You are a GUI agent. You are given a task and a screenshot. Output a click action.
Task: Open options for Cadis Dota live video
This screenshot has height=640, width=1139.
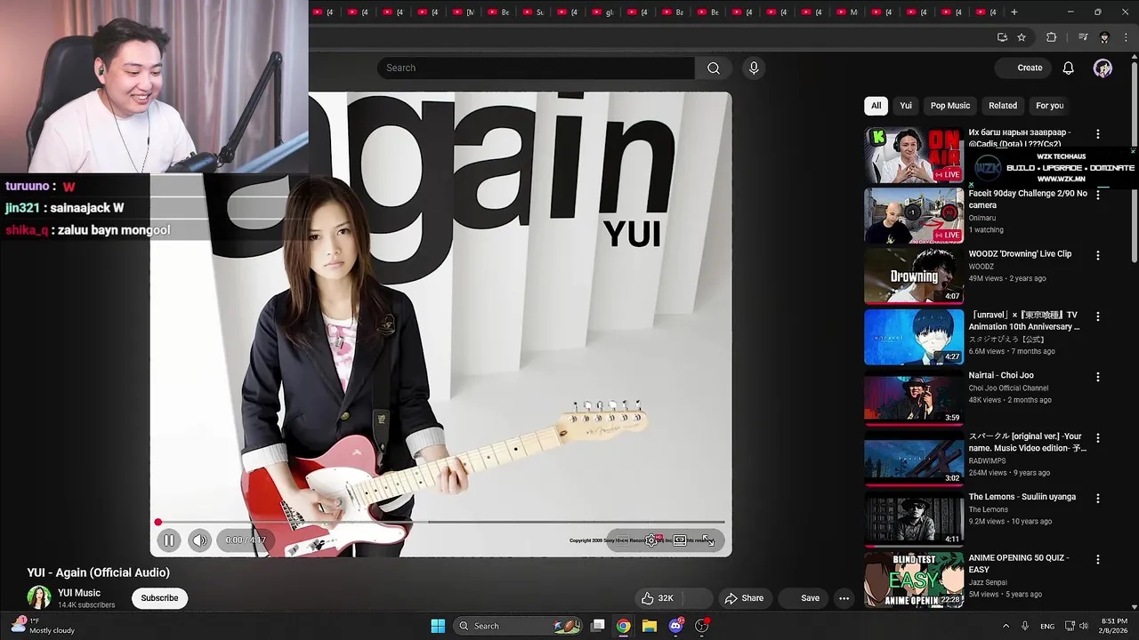[1097, 134]
